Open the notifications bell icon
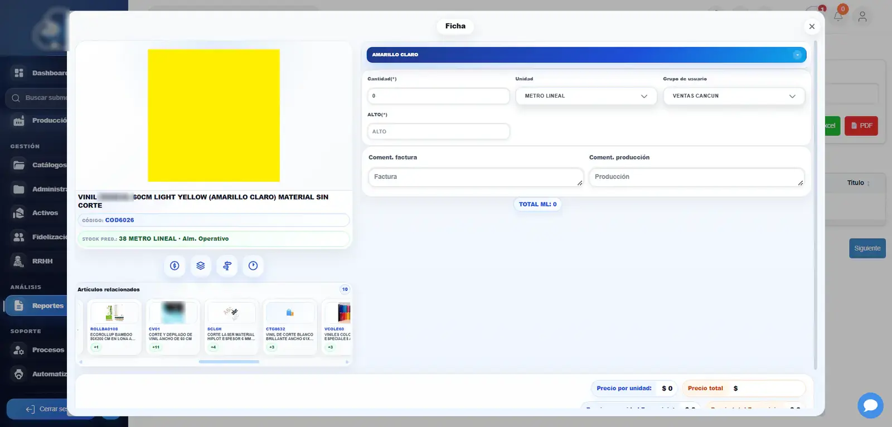Screen dimensions: 892x427 coord(838,16)
